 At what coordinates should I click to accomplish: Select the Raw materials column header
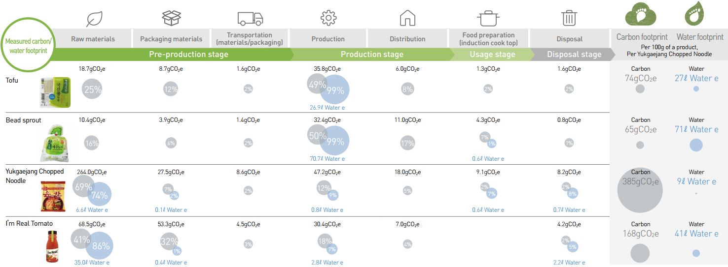(x=93, y=39)
